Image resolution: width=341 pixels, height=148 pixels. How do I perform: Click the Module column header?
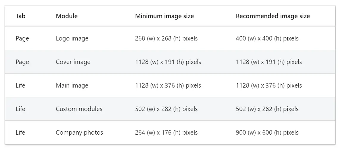(x=67, y=16)
